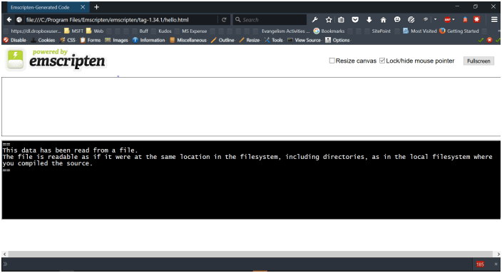Save page to Pocket icon
502x273 pixels.
tap(355, 20)
